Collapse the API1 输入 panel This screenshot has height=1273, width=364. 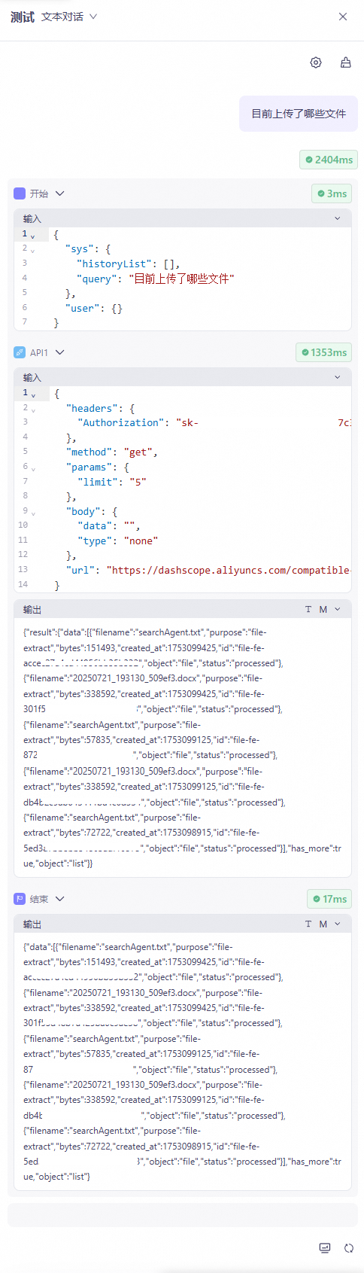(x=337, y=377)
